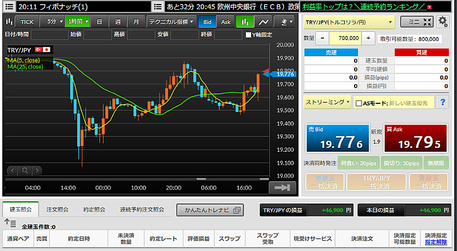The image size is (457, 251).
Task: Open ストリーミング order type dropdown
Action: [x=327, y=102]
